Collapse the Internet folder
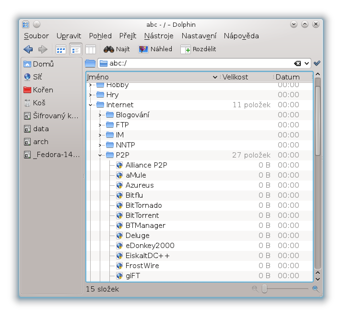342x316 pixels. point(90,105)
